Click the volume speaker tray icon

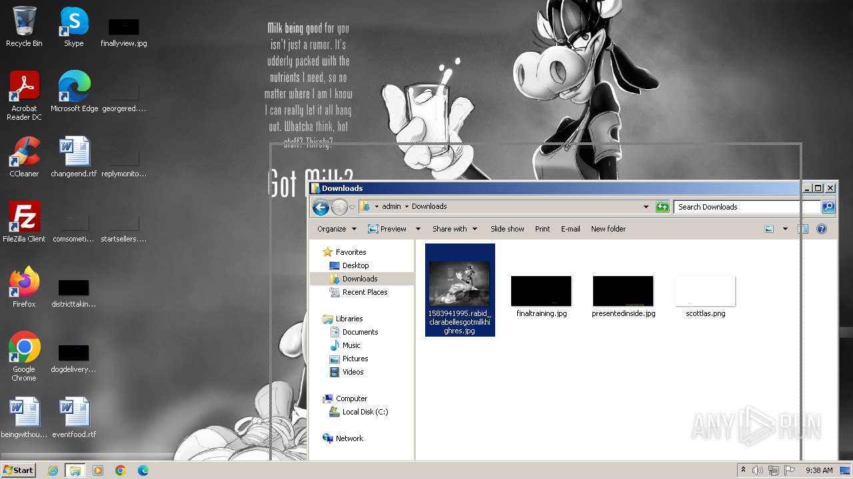click(758, 470)
